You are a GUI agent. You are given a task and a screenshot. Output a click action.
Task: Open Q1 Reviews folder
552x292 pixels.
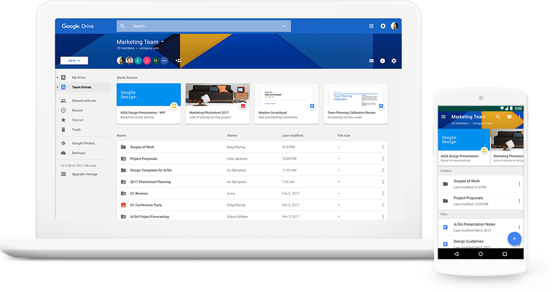click(x=252, y=193)
